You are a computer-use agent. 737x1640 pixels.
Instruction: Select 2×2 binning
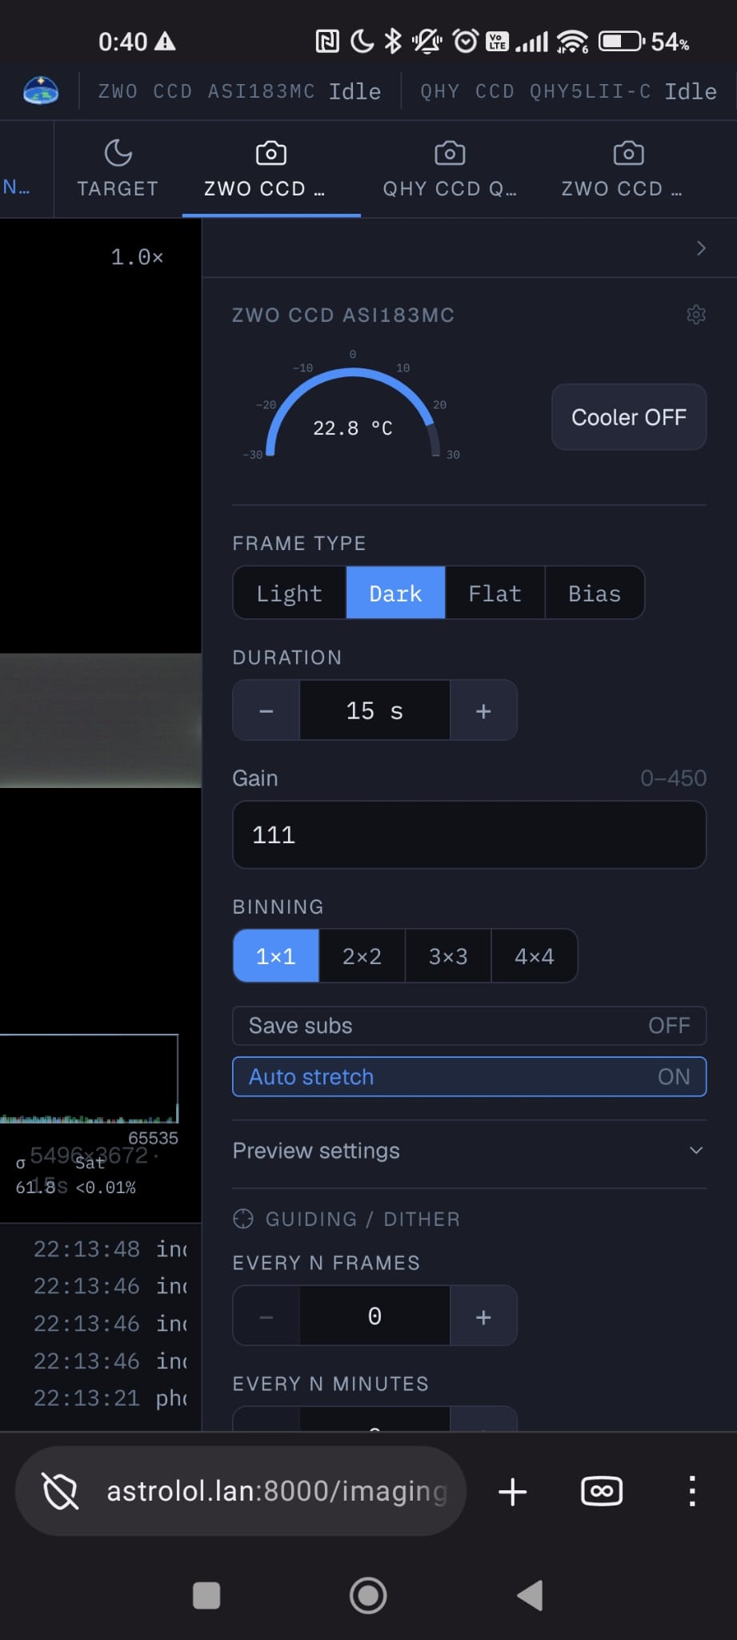362,956
